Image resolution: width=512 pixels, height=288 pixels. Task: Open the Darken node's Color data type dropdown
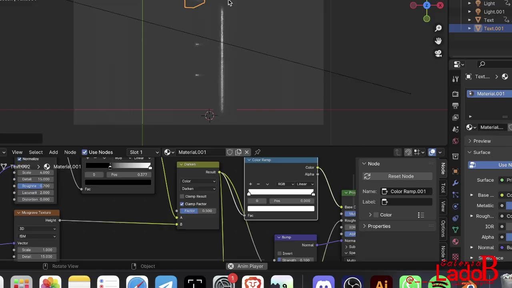point(198,181)
